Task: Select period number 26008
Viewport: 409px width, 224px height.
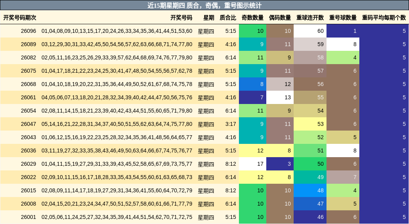Action: [x=29, y=204]
